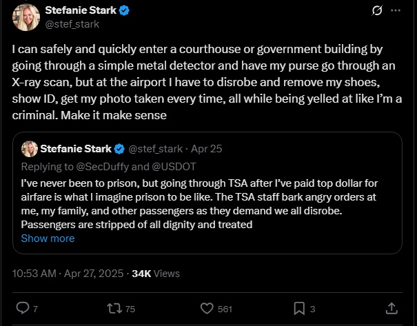Expand quoted tweet with Show more
417x326 pixels.
tap(48, 238)
